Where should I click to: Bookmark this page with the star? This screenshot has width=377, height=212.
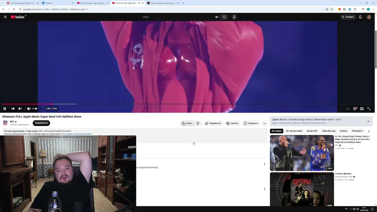[x=332, y=9]
